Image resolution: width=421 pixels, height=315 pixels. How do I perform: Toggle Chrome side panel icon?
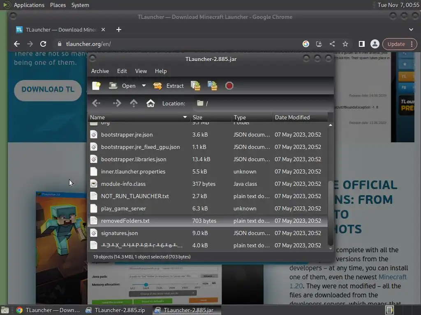[362, 44]
